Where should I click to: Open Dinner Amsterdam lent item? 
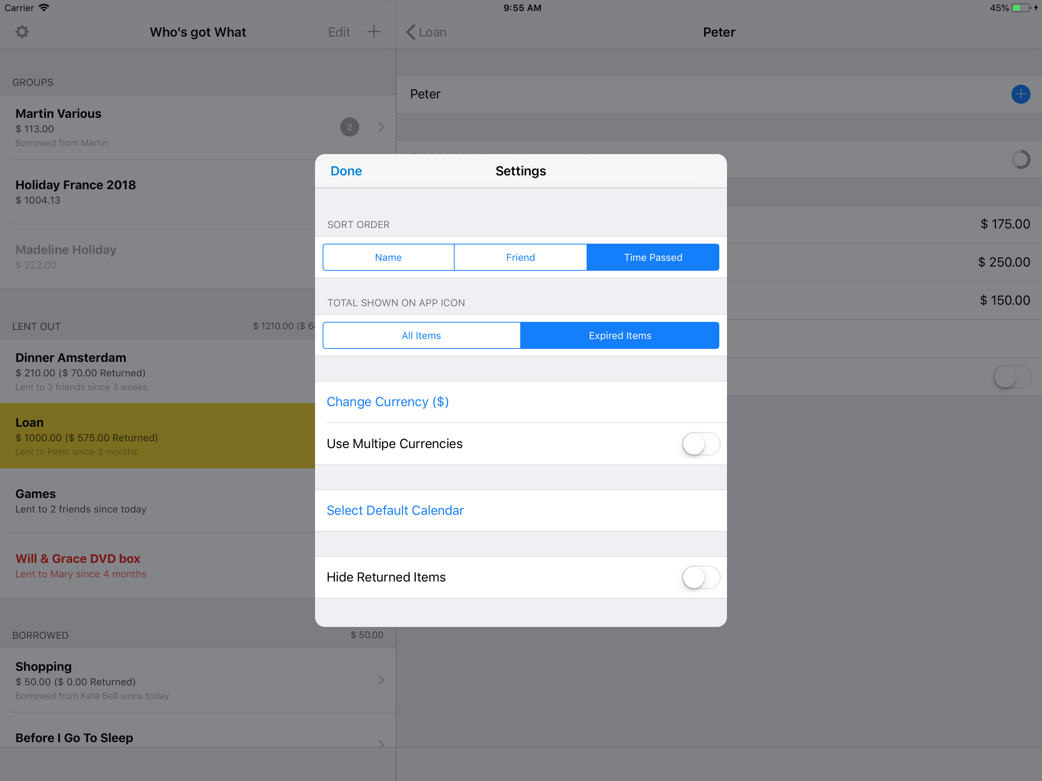(x=158, y=371)
